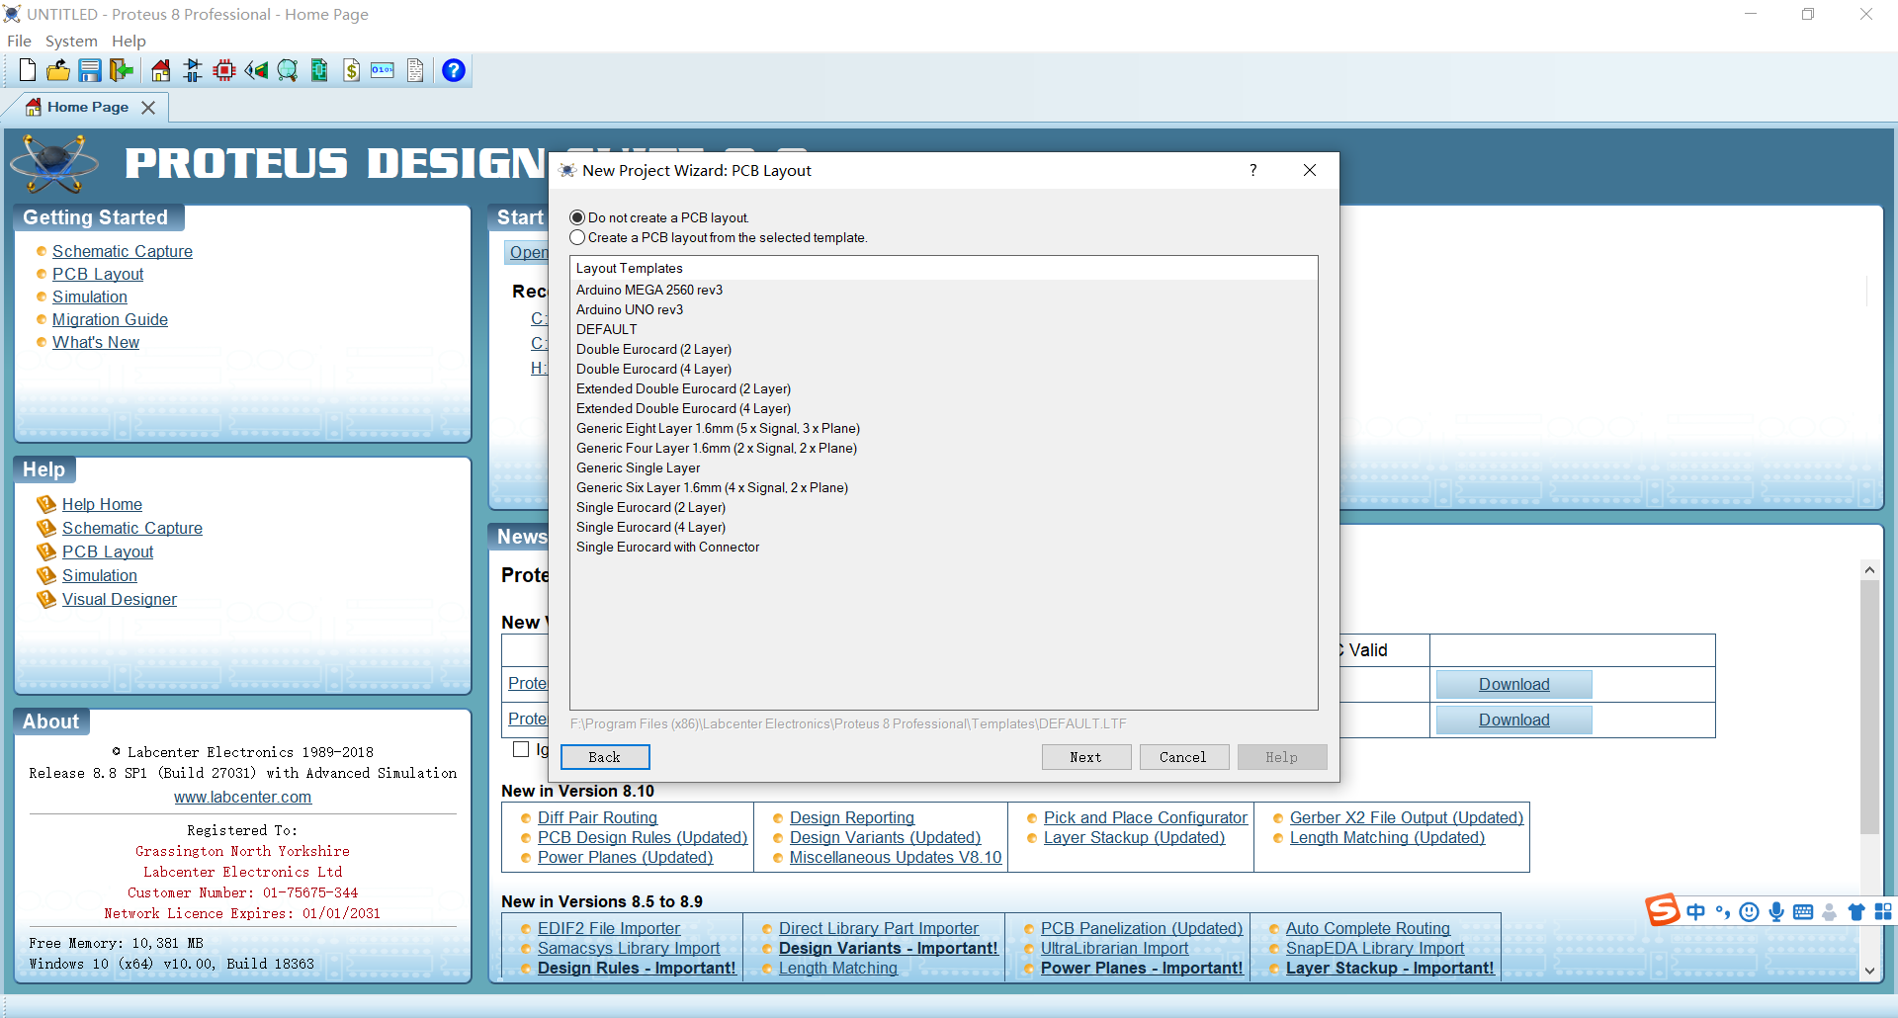Cancel the New Project Wizard
The width and height of the screenshot is (1898, 1018).
click(1183, 757)
